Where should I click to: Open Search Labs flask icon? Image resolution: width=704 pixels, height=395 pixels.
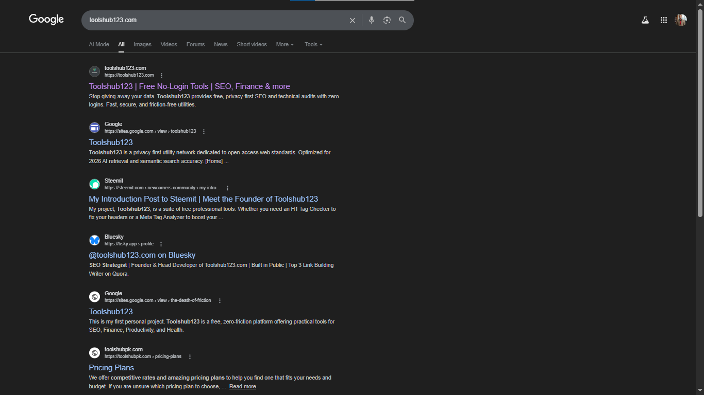pyautogui.click(x=645, y=20)
